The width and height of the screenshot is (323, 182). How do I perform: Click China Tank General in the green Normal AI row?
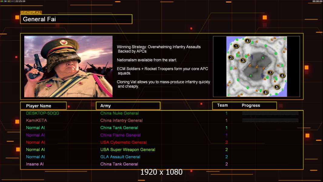tap(119, 128)
